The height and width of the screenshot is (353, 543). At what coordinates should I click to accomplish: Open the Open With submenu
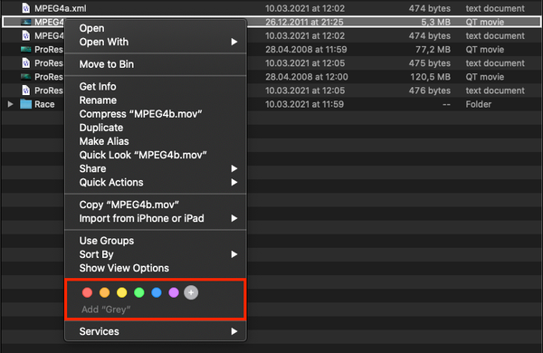[x=156, y=42]
